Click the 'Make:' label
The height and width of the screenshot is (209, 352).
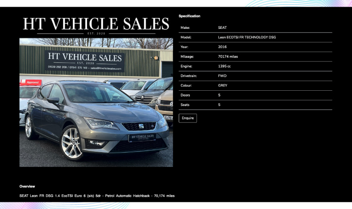tap(185, 28)
